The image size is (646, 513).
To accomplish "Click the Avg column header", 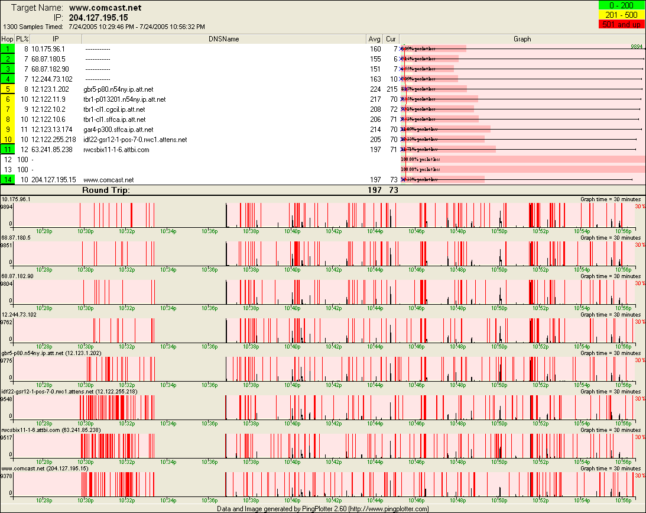I will pyautogui.click(x=375, y=39).
